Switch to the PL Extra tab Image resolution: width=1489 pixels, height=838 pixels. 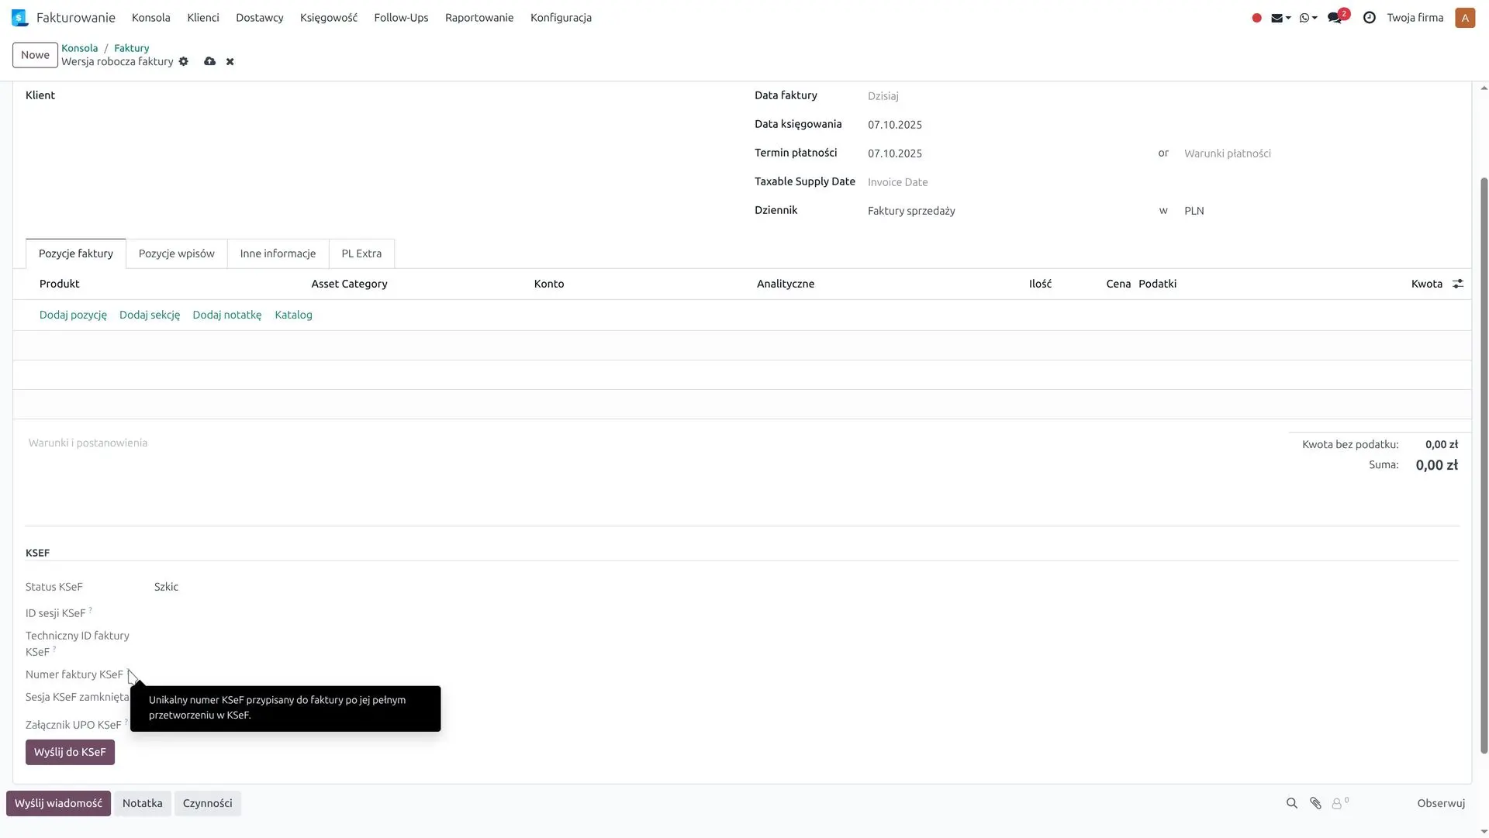pos(361,253)
